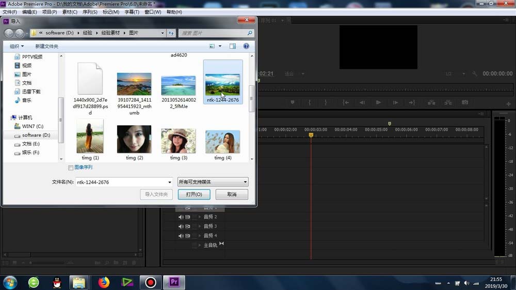Open dialog help question mark icon

pos(246,46)
